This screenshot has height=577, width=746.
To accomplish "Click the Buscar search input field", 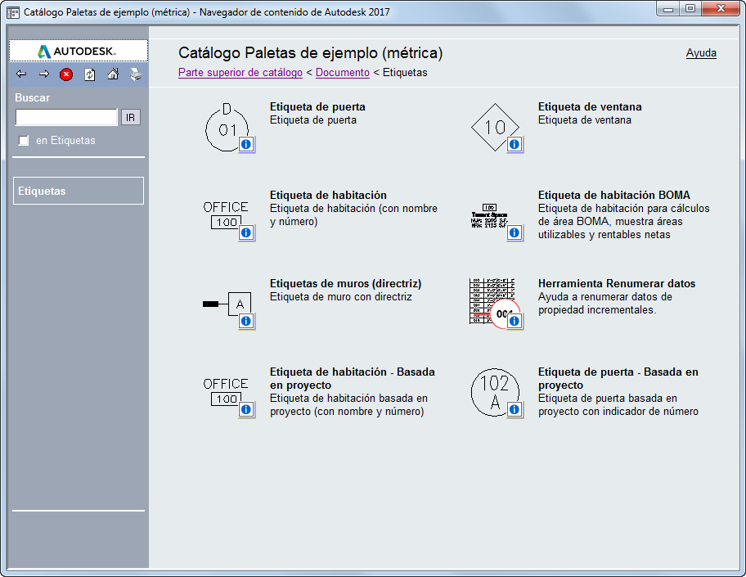I will [66, 117].
